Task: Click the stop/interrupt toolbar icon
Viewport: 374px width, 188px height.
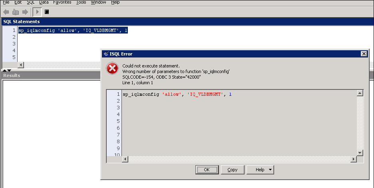Action: point(47,12)
